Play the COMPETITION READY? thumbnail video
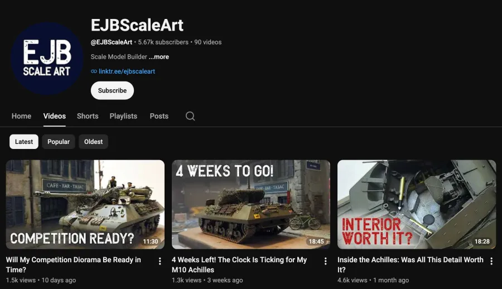This screenshot has height=289, width=502. pyautogui.click(x=85, y=204)
